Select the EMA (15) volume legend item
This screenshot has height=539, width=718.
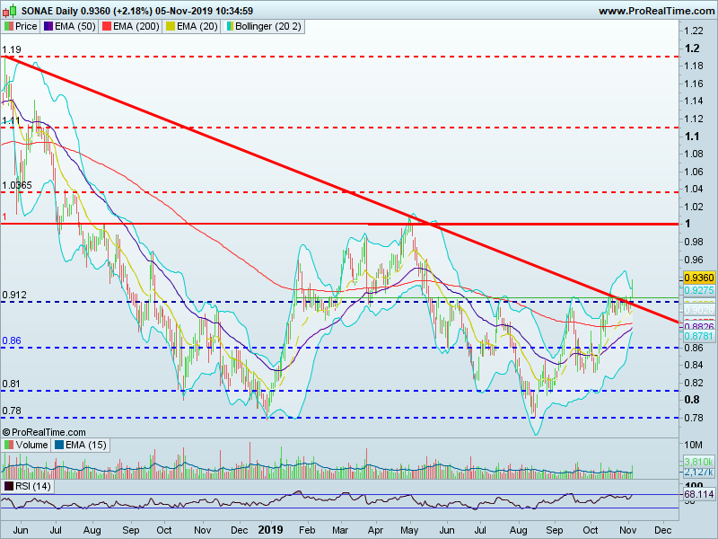pos(81,445)
